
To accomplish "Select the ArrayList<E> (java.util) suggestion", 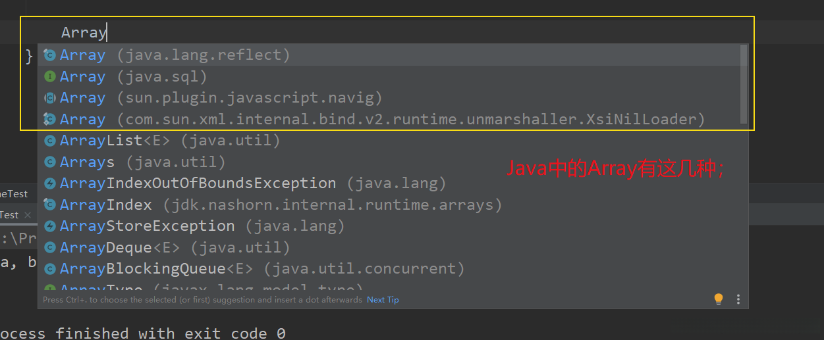I will 170,141.
